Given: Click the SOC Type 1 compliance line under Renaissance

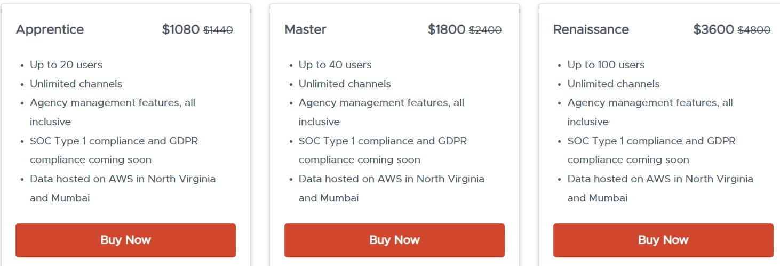Looking at the screenshot, I should click(651, 141).
